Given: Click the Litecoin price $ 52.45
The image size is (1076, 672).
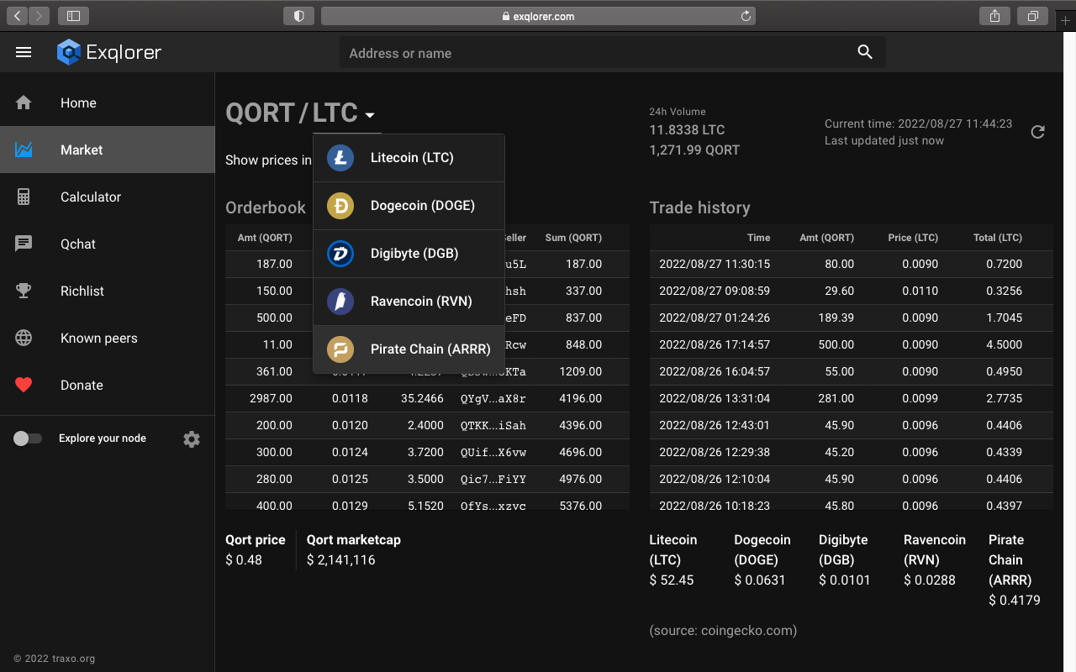Looking at the screenshot, I should tap(672, 580).
